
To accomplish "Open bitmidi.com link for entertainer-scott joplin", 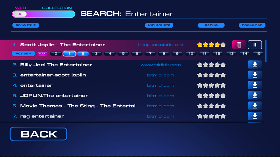I will click(161, 75).
